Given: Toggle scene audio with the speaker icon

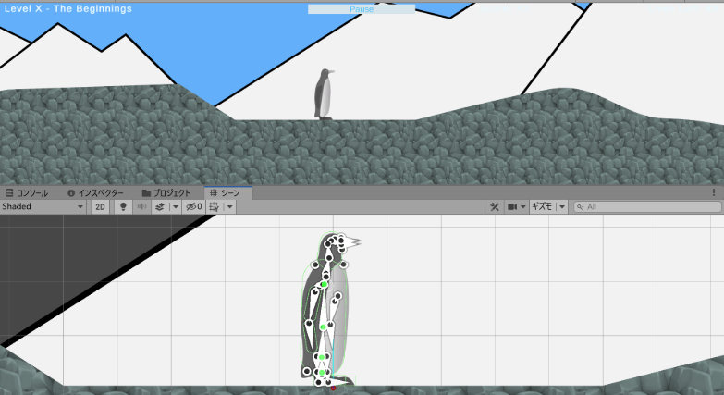Looking at the screenshot, I should 141,206.
